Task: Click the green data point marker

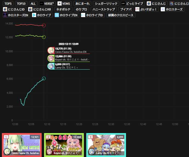Action: tap(44, 37)
